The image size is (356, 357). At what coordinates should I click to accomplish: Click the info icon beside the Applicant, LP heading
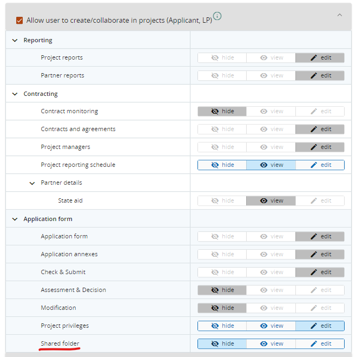[x=217, y=16]
